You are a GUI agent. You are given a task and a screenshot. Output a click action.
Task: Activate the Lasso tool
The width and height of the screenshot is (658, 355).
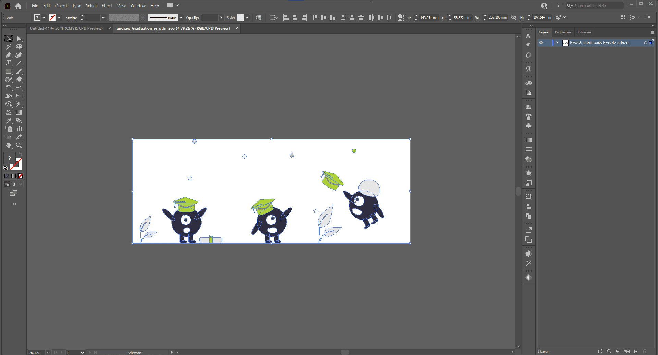coord(19,47)
